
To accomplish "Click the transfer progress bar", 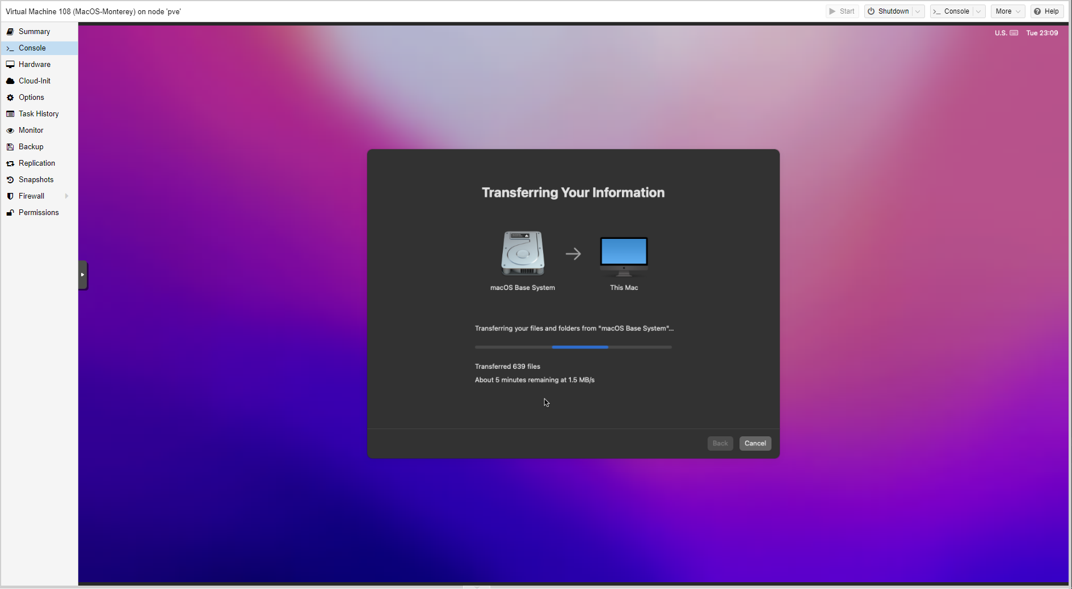I will click(x=573, y=347).
